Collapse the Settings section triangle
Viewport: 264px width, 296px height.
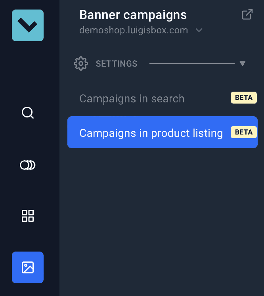[243, 63]
